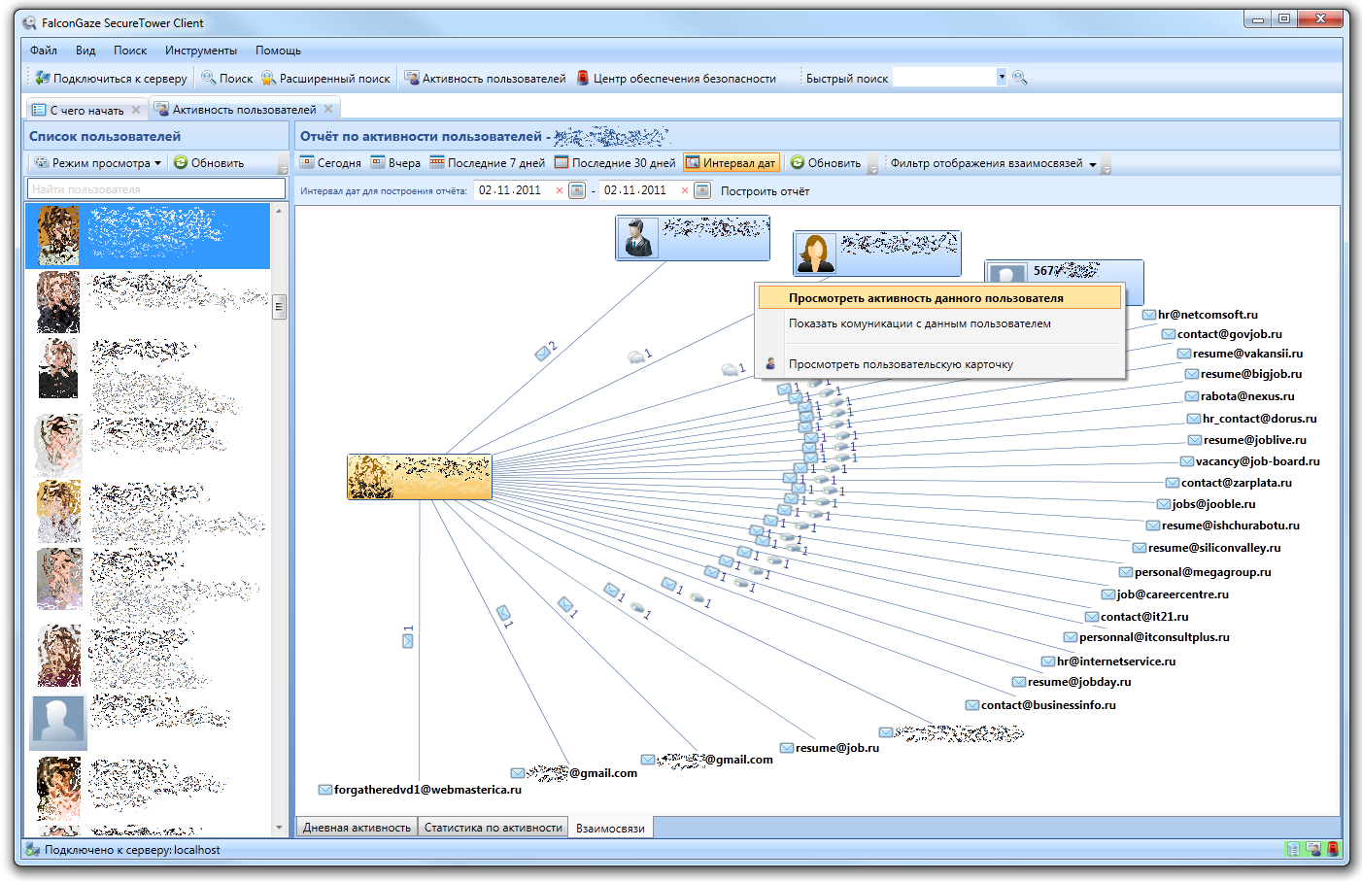Screen dimensions: 1362x882
Task: Switch to the 'Дневная активность' tab
Action: (x=357, y=828)
